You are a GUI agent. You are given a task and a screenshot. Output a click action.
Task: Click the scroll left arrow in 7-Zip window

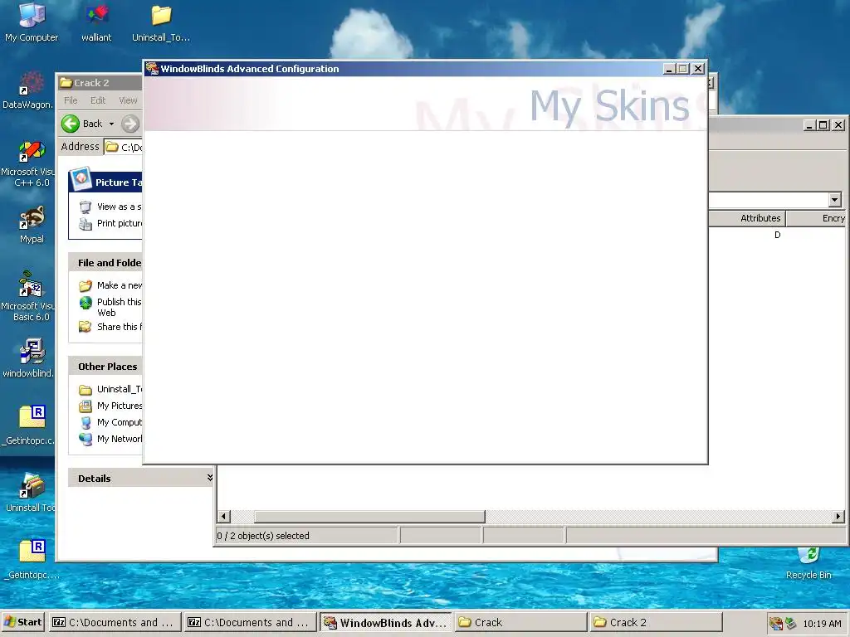[x=223, y=516]
